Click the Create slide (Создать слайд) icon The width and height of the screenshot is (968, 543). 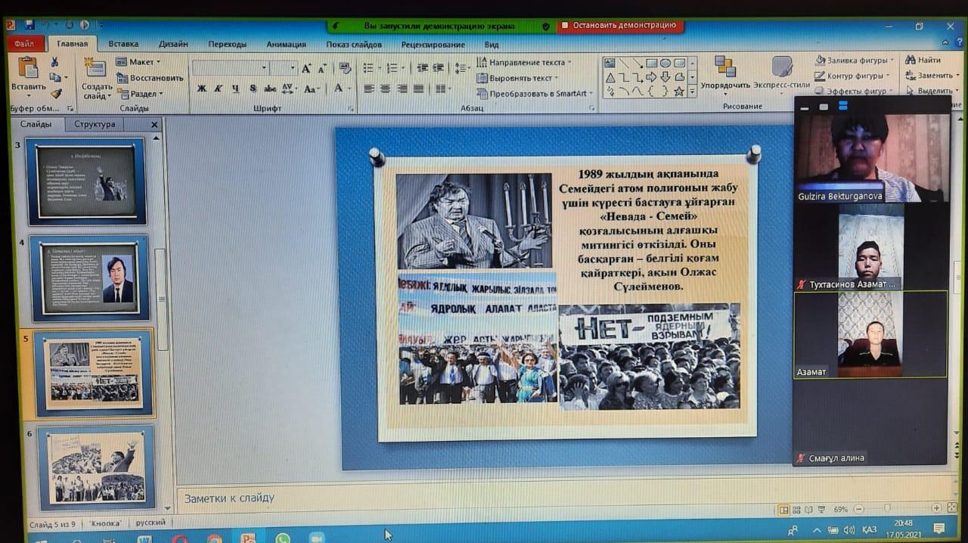96,70
